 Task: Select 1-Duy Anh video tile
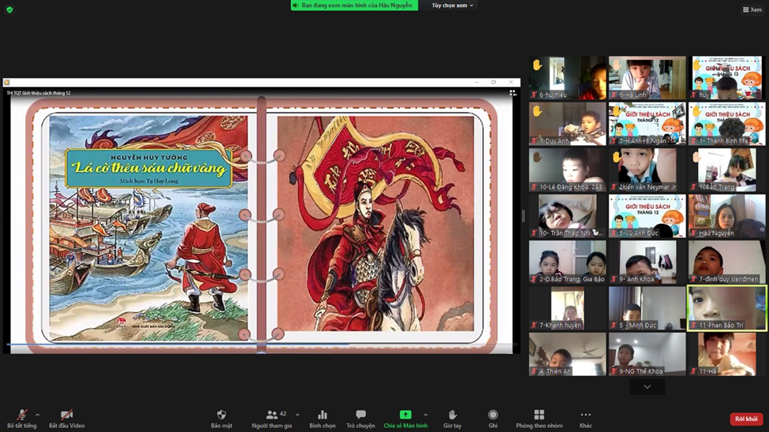(x=567, y=124)
